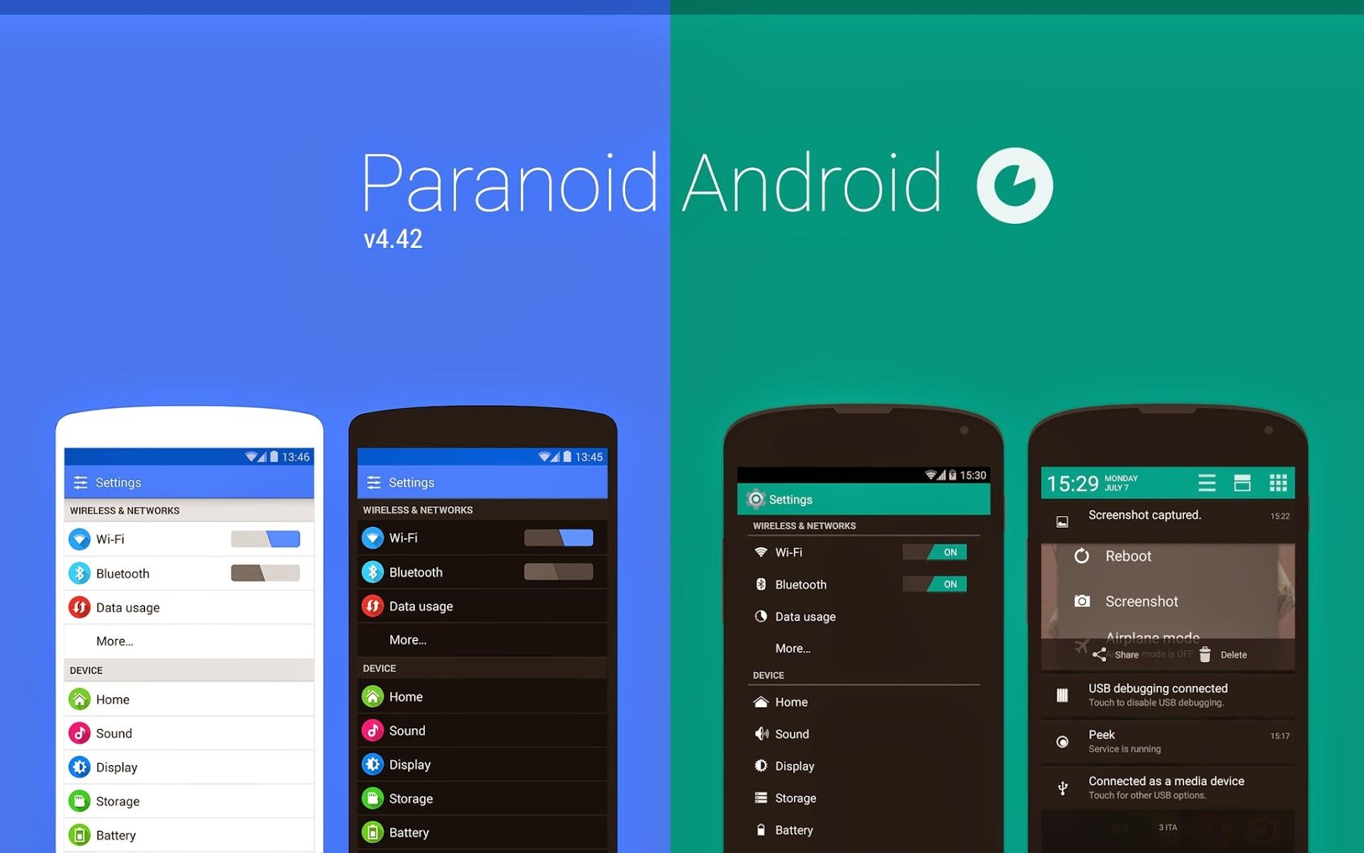The image size is (1364, 853).
Task: Toggle Wi-Fi slider in blue theme
Action: pos(266,540)
